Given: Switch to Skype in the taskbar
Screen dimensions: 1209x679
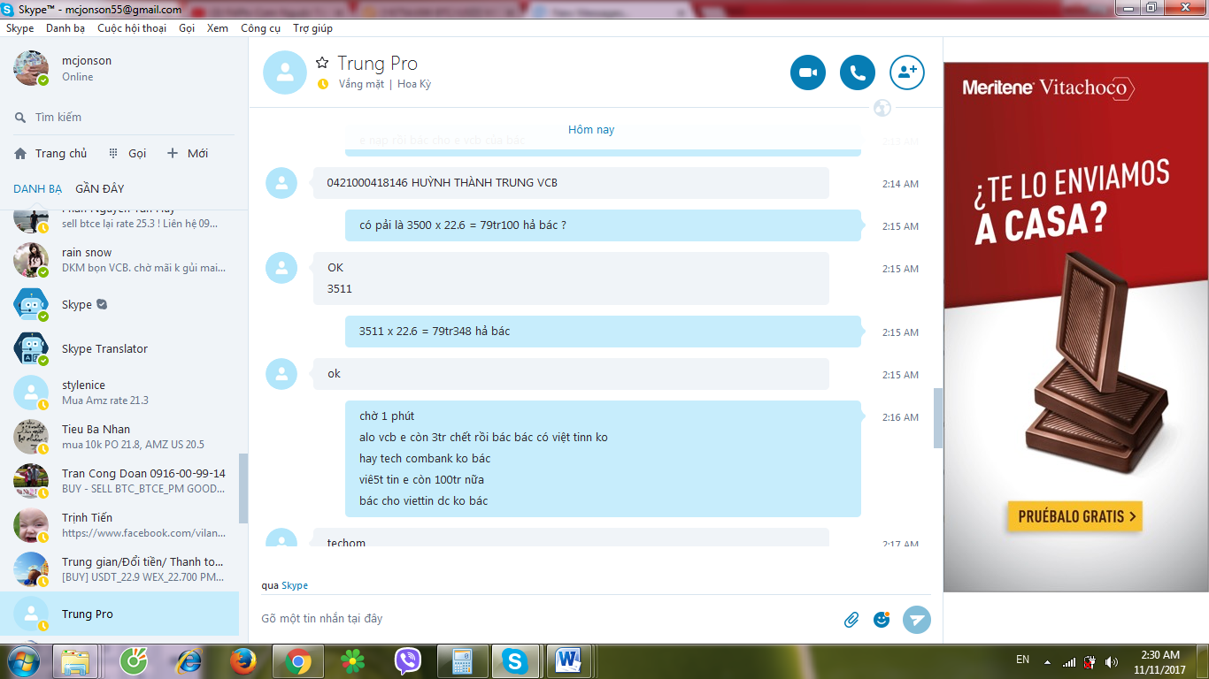Looking at the screenshot, I should [514, 660].
